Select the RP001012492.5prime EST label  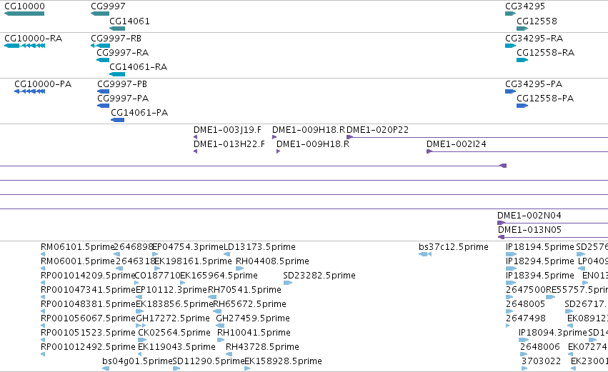pyautogui.click(x=88, y=347)
